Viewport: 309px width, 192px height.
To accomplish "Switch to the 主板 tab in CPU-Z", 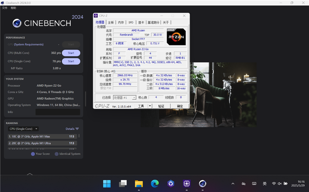I will [111, 22].
